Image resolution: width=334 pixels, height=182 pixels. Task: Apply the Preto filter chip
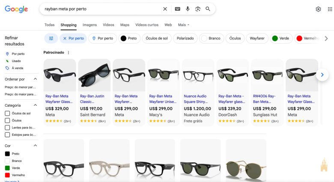click(129, 39)
